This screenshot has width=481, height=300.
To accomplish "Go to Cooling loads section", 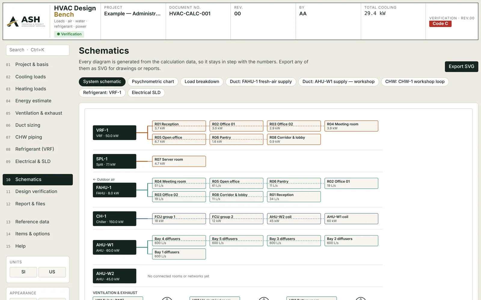I will click(30, 77).
